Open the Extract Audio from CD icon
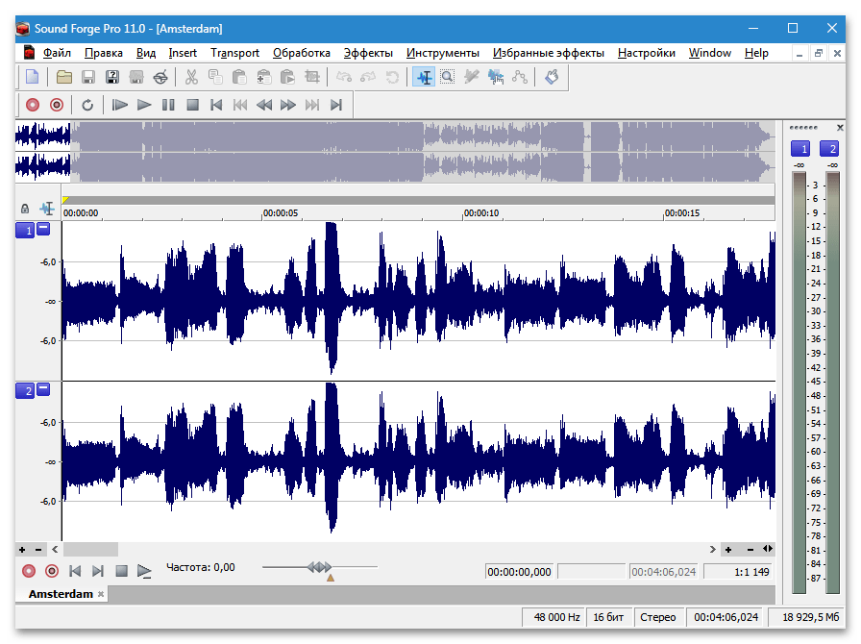The image size is (861, 644). coord(160,77)
